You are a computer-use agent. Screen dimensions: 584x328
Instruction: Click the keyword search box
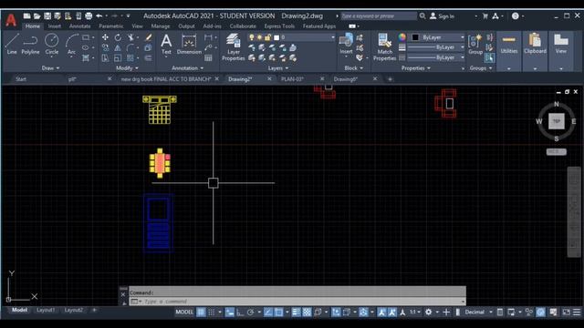point(379,16)
